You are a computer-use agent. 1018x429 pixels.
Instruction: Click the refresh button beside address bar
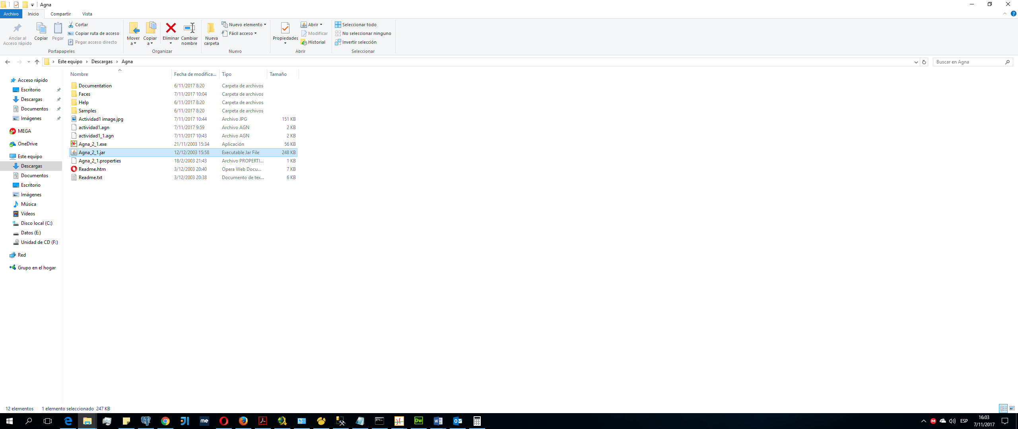click(924, 62)
